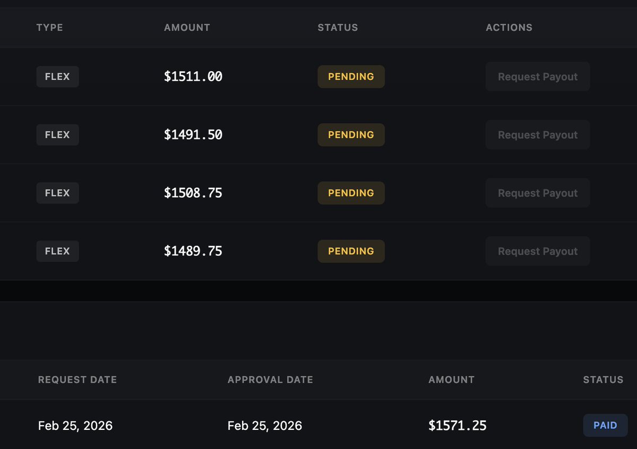Click the $1511.00 amount value
This screenshot has height=449, width=637.
[x=193, y=77]
